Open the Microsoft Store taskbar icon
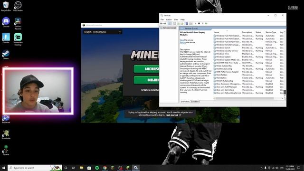 89,168
